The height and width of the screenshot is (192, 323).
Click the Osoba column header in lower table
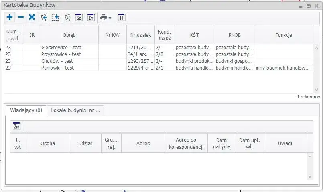48,143
